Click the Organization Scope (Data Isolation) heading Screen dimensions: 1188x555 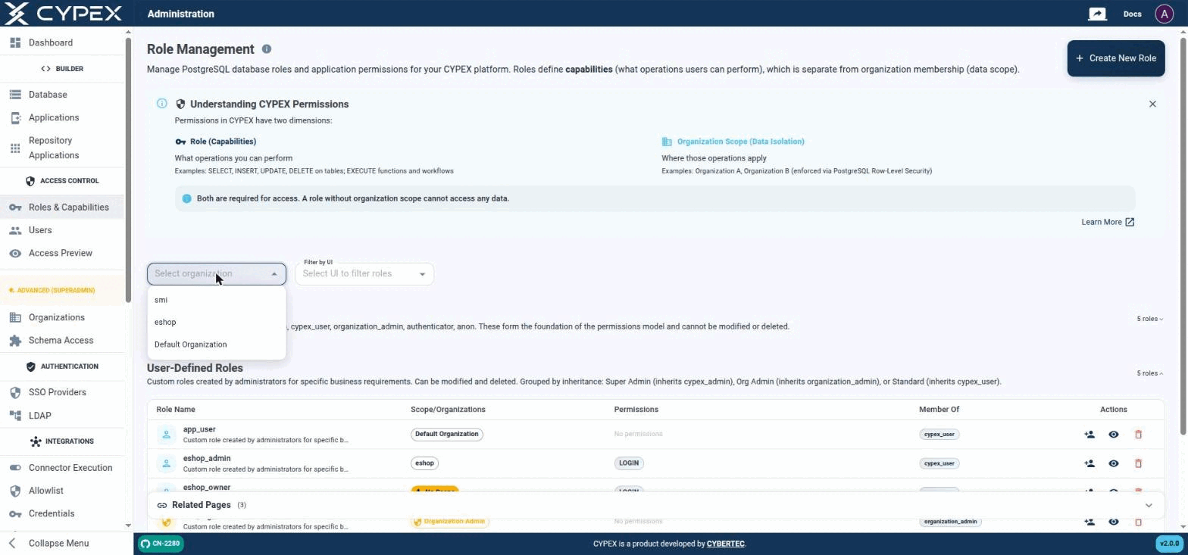point(740,142)
